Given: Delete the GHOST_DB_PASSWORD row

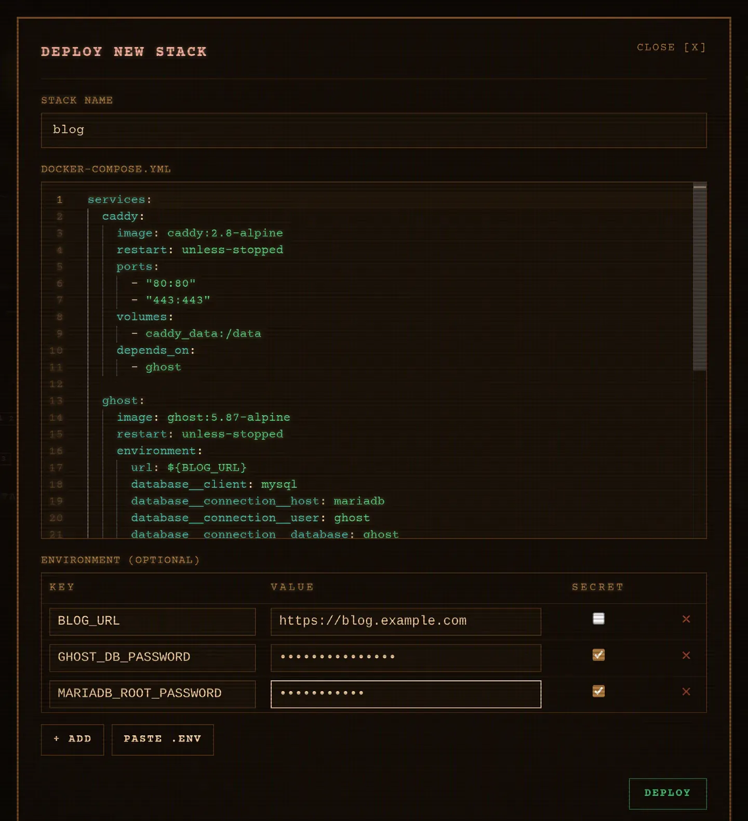Looking at the screenshot, I should click(686, 655).
